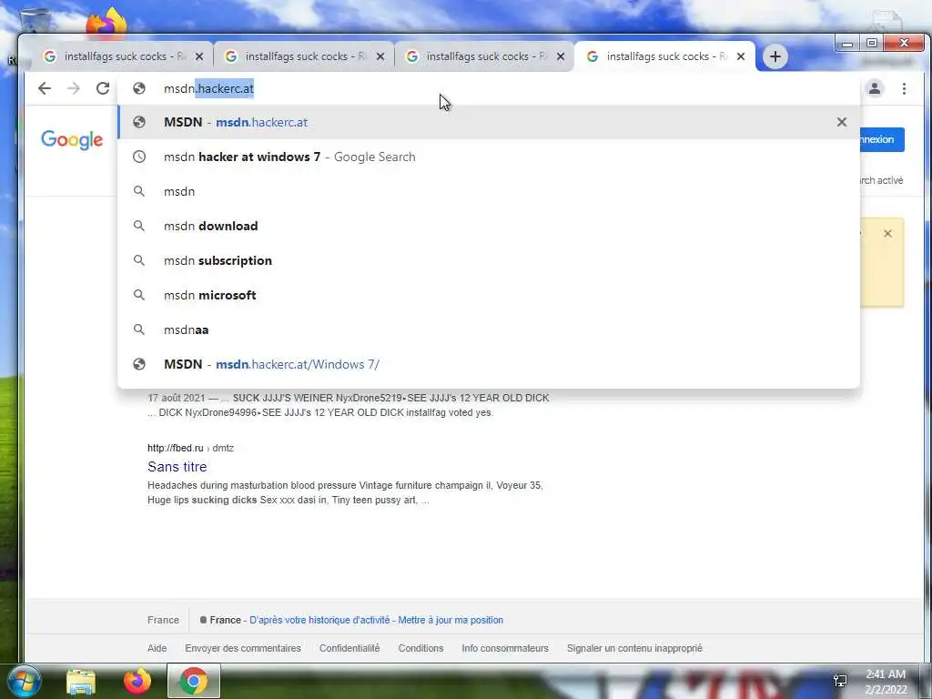Reload the page with the refresh icon

(x=103, y=88)
